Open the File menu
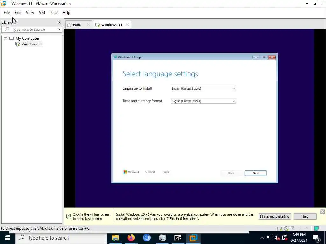The height and width of the screenshot is (244, 326). pyautogui.click(x=7, y=13)
